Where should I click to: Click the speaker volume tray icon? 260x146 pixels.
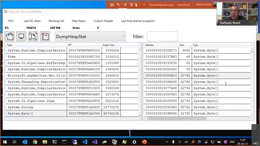pos(186,142)
